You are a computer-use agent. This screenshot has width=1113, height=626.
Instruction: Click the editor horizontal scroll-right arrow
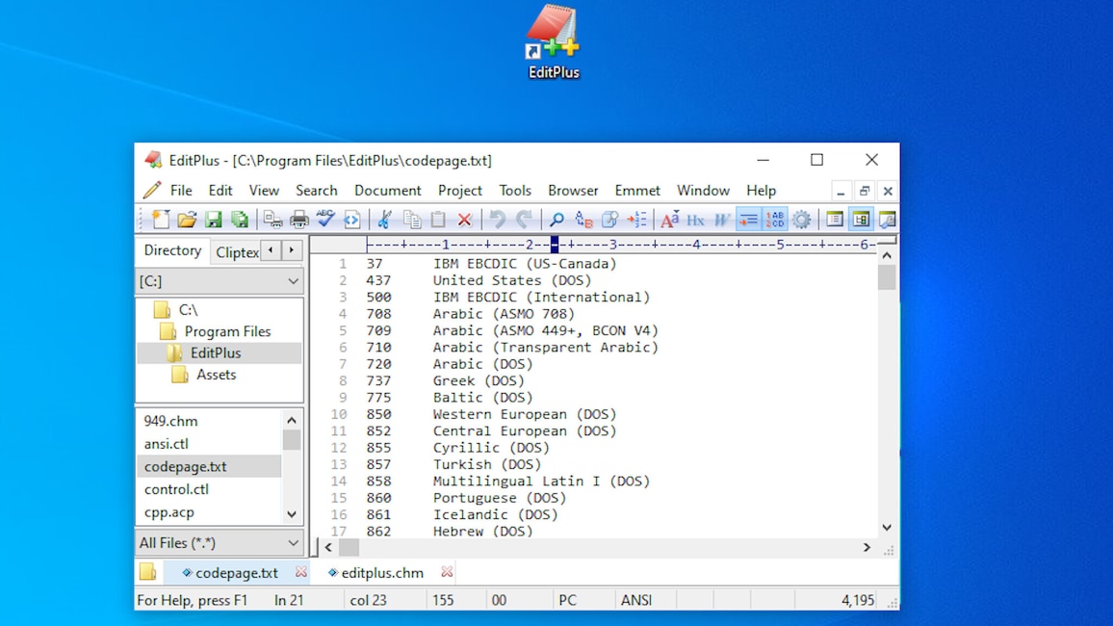(x=867, y=547)
